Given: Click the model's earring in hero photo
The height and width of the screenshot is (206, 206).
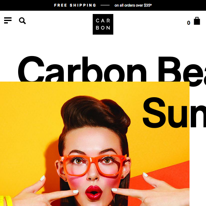Looking at the screenshot, I should [x=66, y=179].
